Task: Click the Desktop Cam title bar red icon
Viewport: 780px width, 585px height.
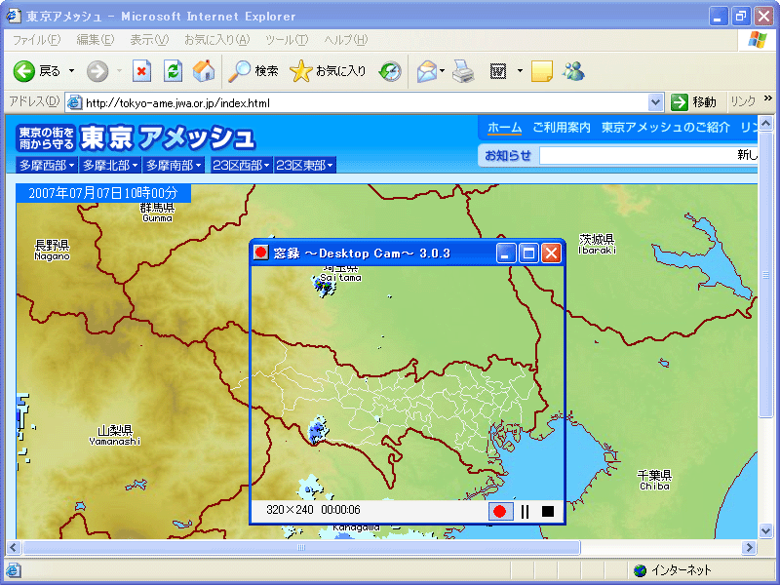Action: click(260, 253)
